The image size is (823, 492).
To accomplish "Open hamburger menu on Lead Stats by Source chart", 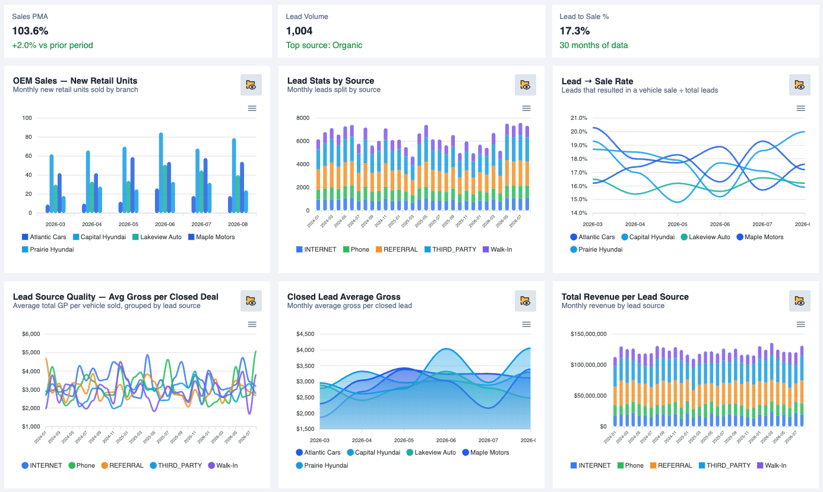I will click(x=526, y=108).
